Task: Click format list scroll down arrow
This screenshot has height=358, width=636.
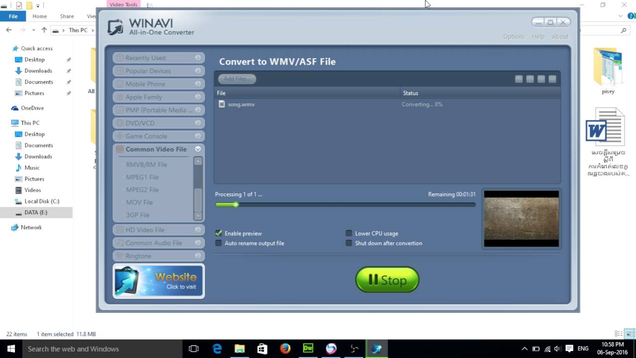Action: point(198,216)
